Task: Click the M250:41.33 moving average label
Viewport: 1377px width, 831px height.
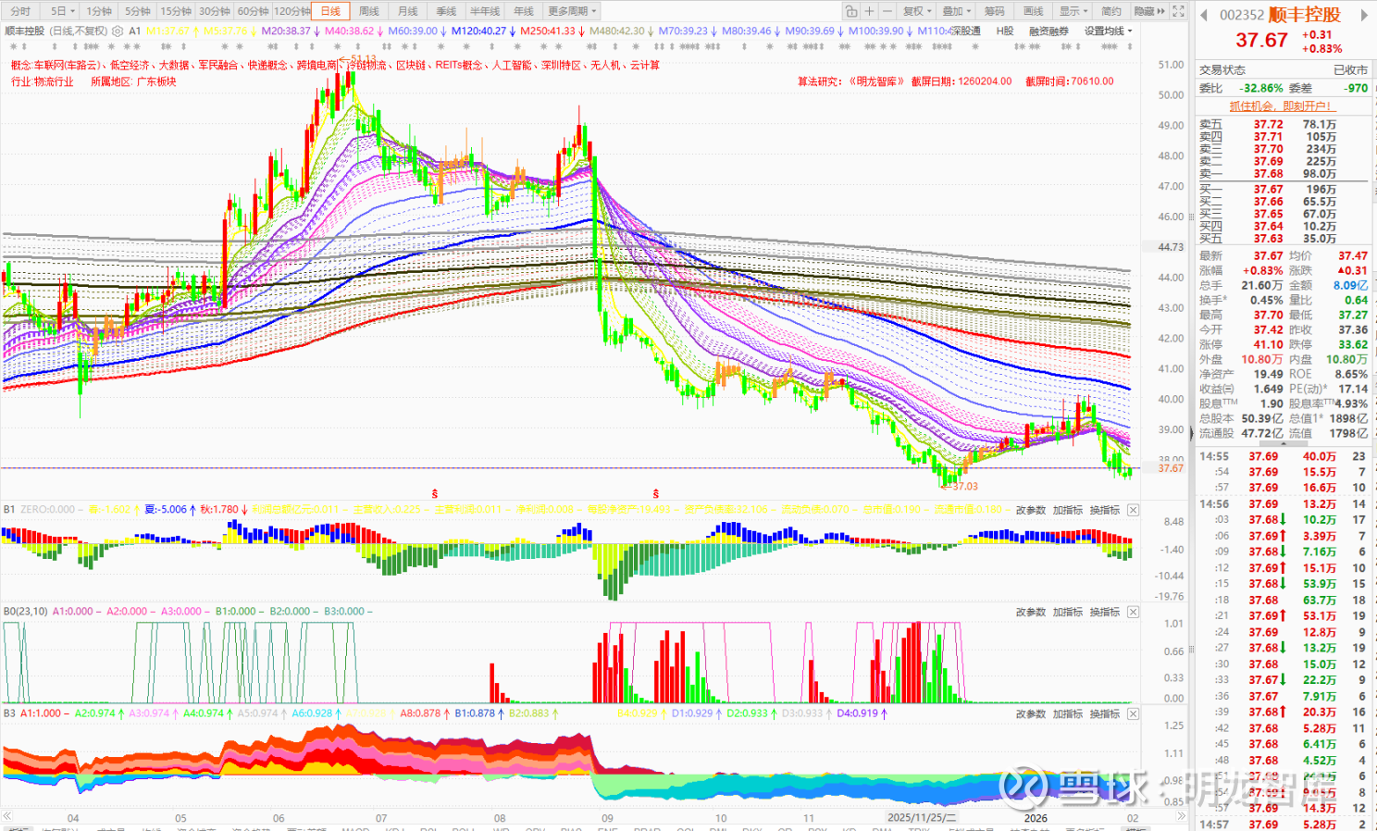Action: tap(549, 31)
